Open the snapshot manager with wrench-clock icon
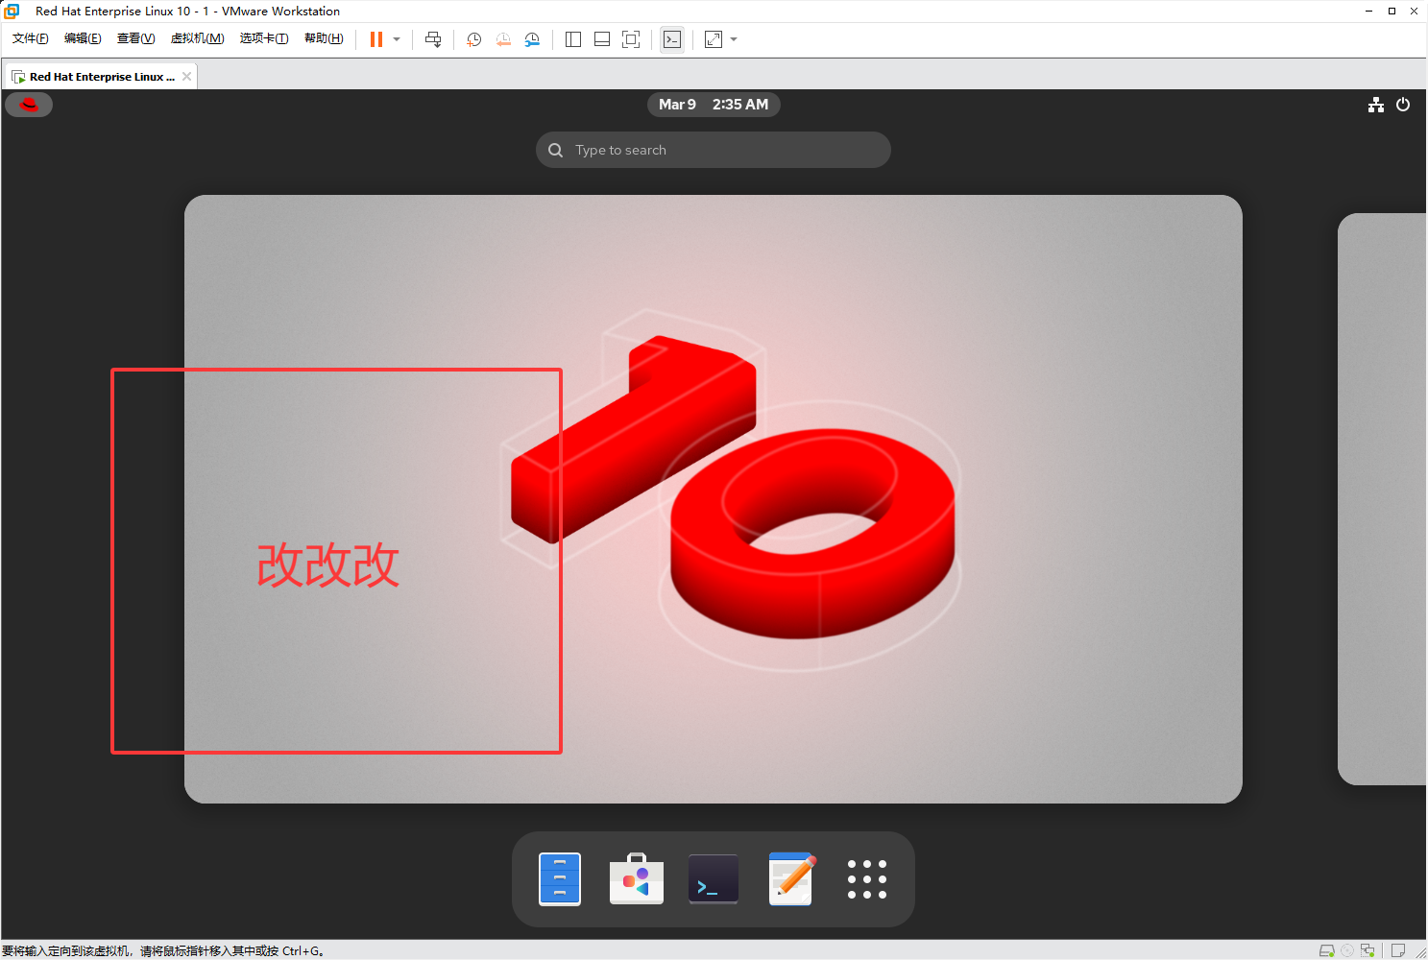Viewport: 1428px width, 960px height. coord(532,39)
